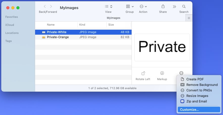Open Customize... in the menu
223x115 pixels.
199,110
